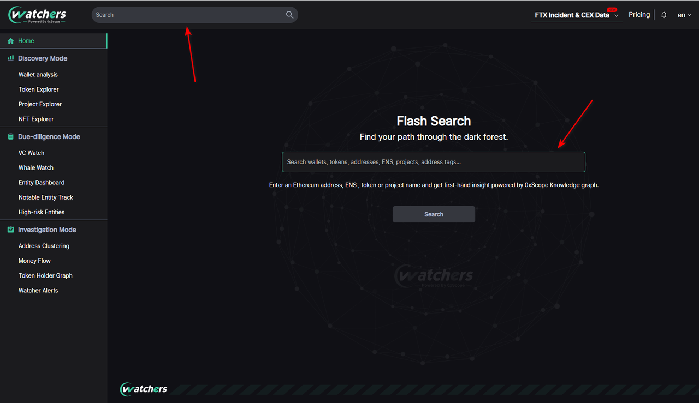This screenshot has width=699, height=403.
Task: Focus the Flash Search input field
Action: tap(433, 162)
